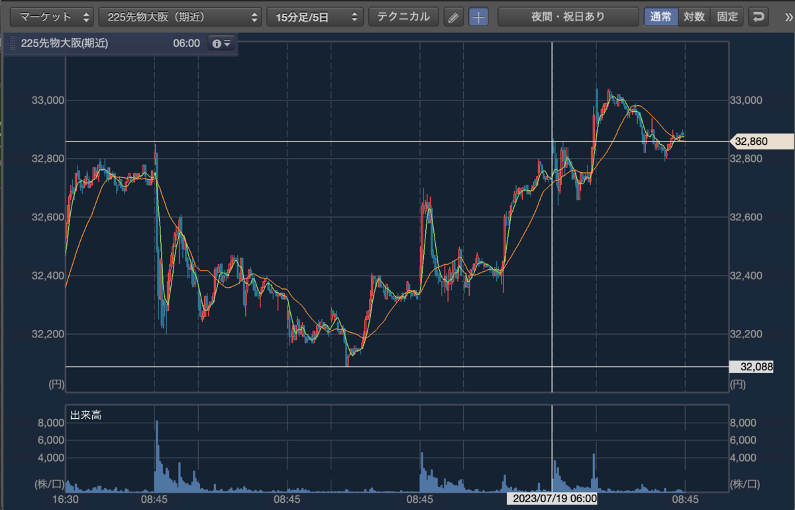Click the right-axis 6,000 volume label
The width and height of the screenshot is (795, 510).
tap(743, 440)
